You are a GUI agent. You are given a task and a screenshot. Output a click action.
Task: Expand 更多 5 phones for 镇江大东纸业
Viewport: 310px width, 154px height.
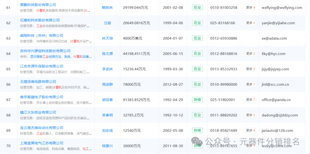(x=251, y=115)
